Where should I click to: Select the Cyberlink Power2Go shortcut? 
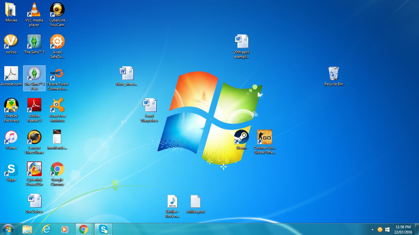(34, 174)
